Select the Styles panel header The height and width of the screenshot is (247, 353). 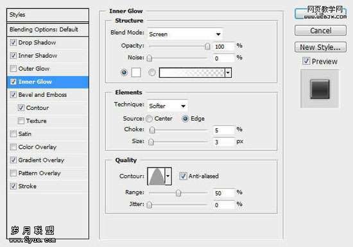pos(47,15)
